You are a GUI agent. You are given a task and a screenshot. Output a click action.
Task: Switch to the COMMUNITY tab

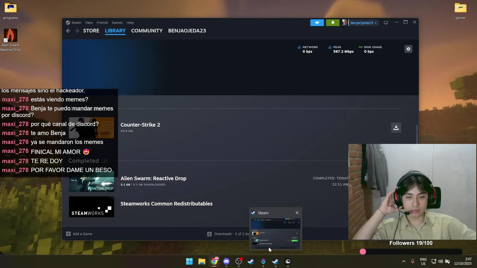(x=147, y=31)
